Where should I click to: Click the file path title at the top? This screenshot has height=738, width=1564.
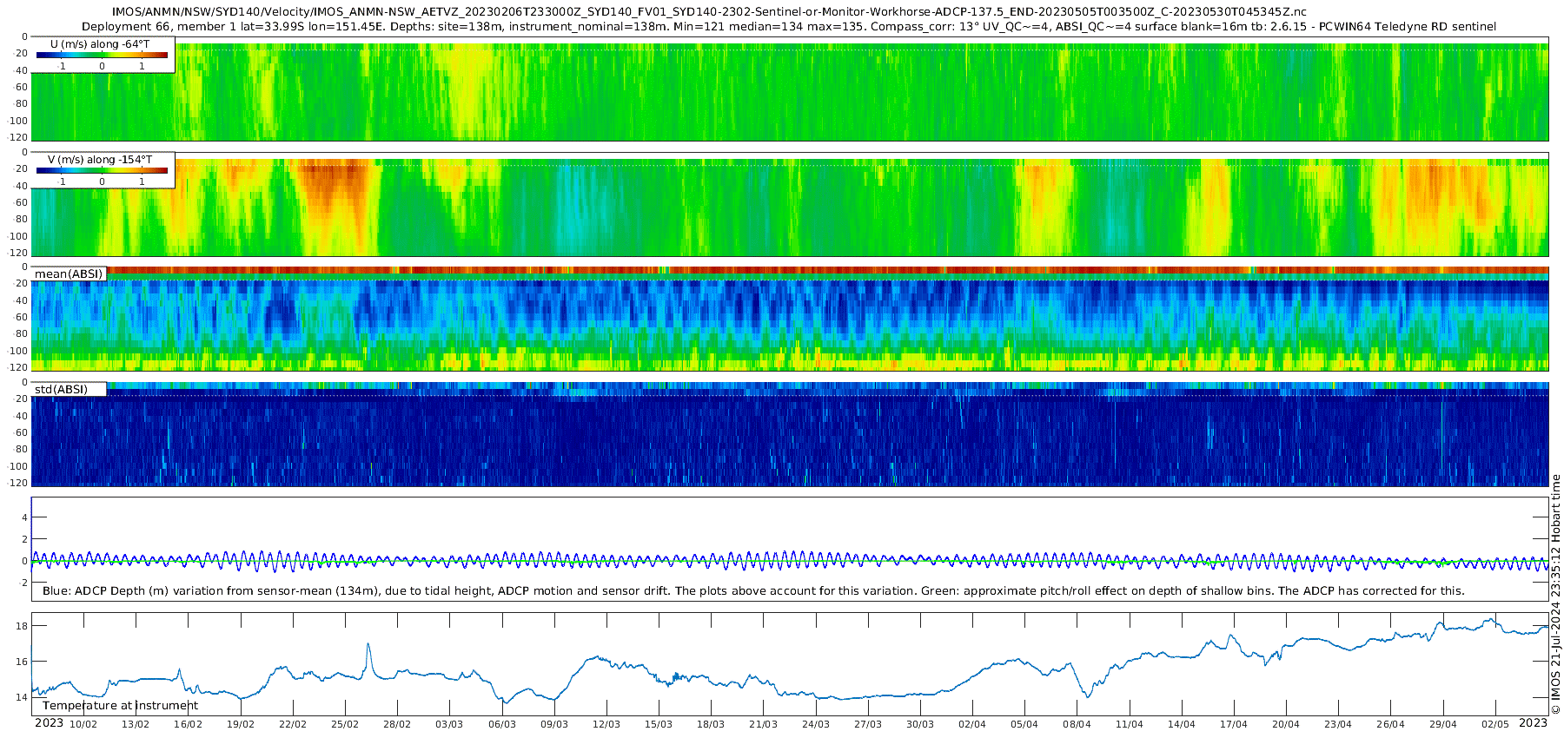tap(709, 12)
